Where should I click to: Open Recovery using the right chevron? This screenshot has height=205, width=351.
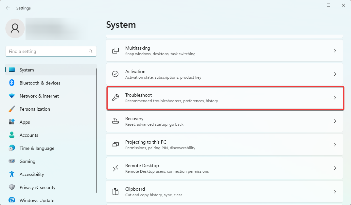[x=335, y=121]
